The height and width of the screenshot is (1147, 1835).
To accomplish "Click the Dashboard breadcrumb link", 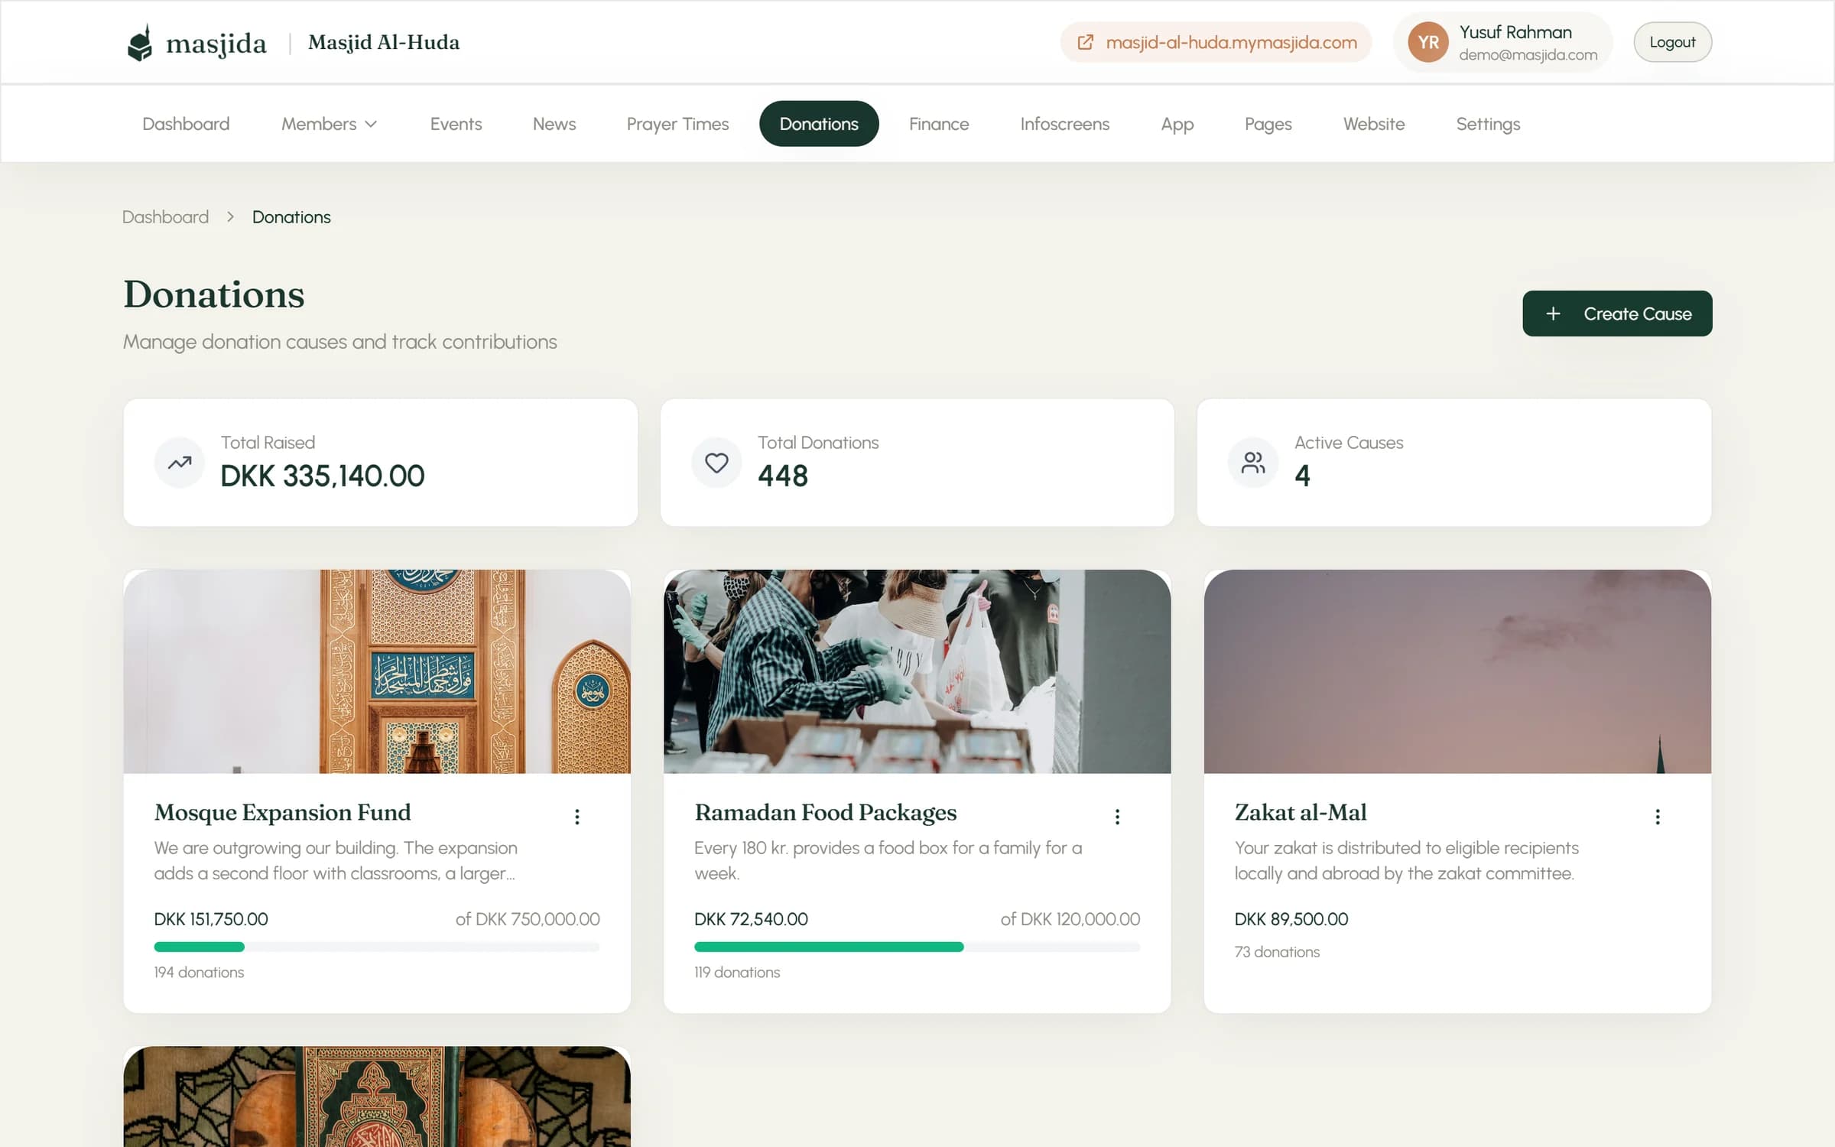I will coord(166,217).
